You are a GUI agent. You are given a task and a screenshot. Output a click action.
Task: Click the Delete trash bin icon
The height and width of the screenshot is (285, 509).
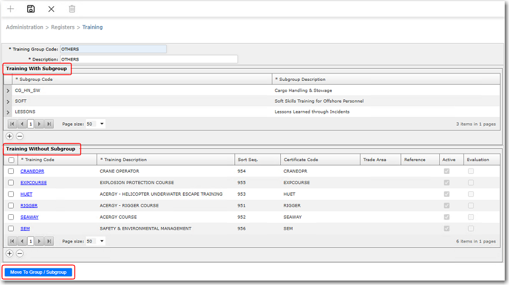[x=72, y=9]
